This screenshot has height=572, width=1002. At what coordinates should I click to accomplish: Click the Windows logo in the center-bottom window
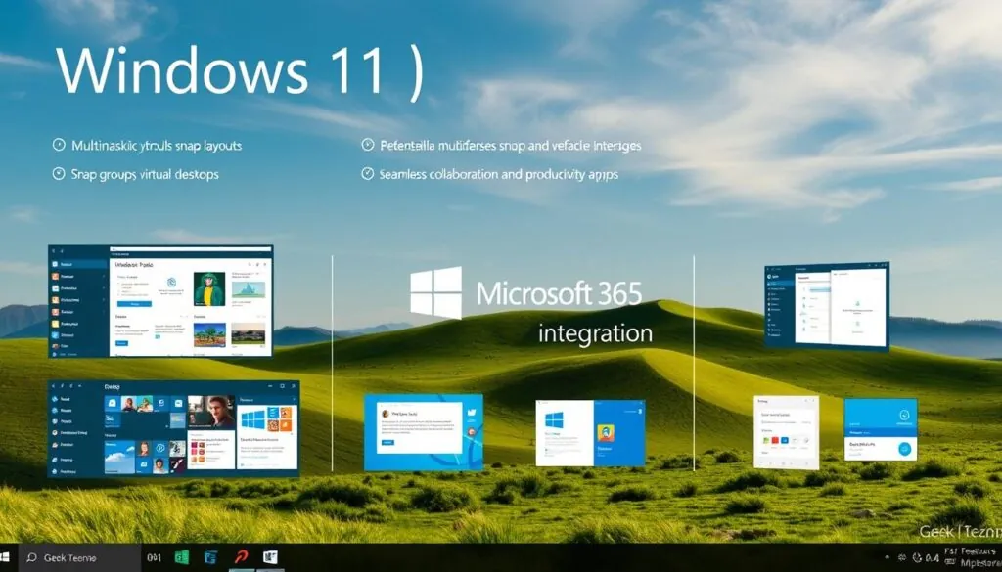point(554,419)
